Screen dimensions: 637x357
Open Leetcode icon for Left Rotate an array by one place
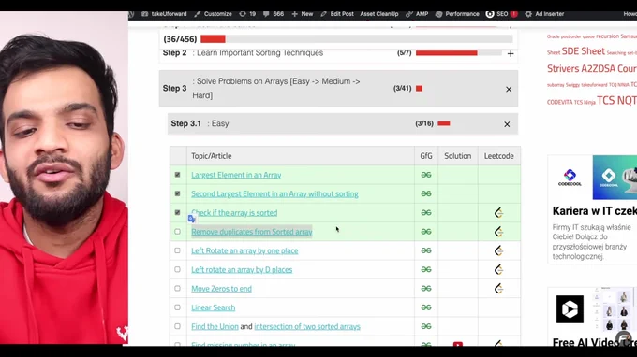(x=498, y=250)
